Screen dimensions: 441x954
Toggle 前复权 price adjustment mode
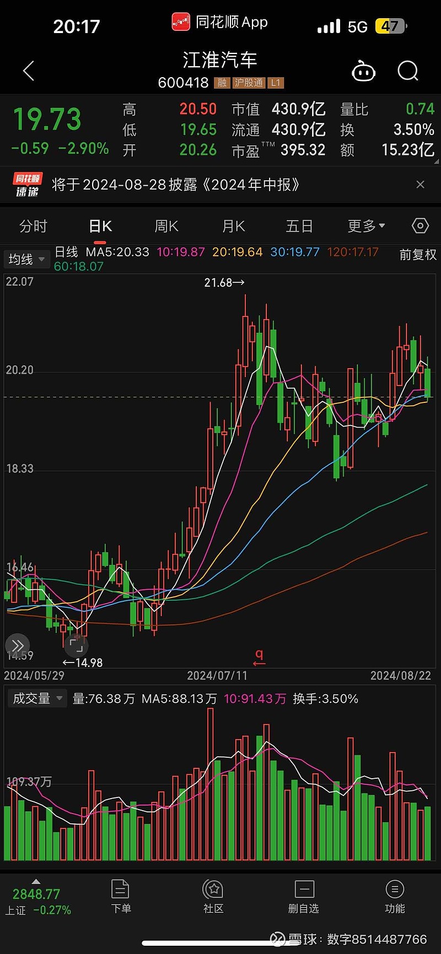pos(418,255)
